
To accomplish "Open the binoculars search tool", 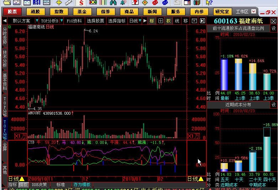I will click(113, 2).
